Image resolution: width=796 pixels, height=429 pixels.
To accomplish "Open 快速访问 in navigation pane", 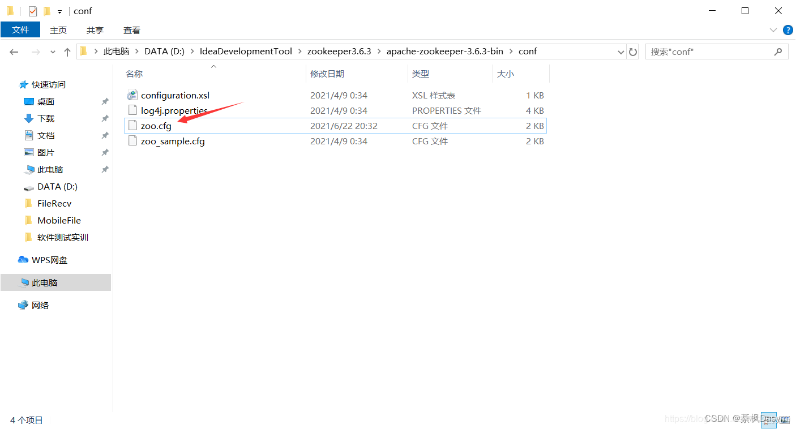I will [49, 84].
